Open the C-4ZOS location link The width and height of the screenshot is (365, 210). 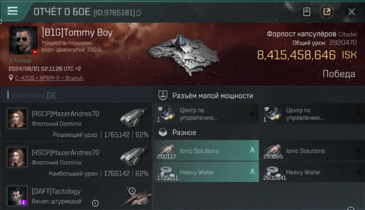point(49,78)
